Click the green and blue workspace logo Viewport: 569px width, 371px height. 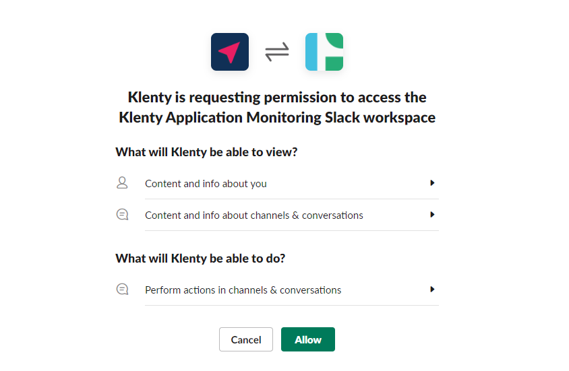pyautogui.click(x=324, y=52)
